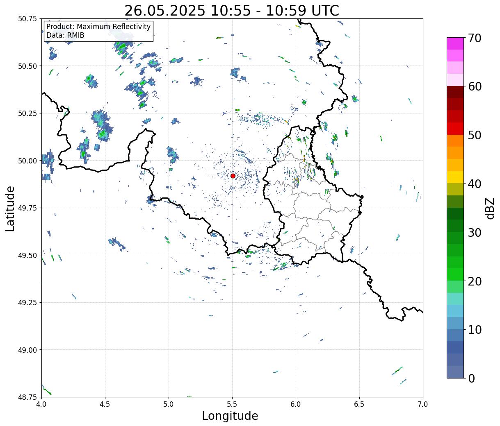Image resolution: width=500 pixels, height=426 pixels.
Task: Click the colorbar tick label 30
Action: point(474,232)
